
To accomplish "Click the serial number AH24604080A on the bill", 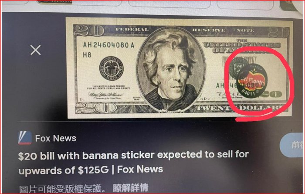I will [108, 45].
